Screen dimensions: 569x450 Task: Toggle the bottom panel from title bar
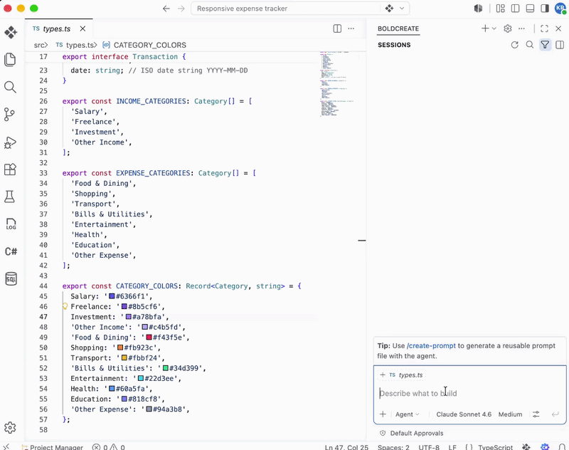530,9
